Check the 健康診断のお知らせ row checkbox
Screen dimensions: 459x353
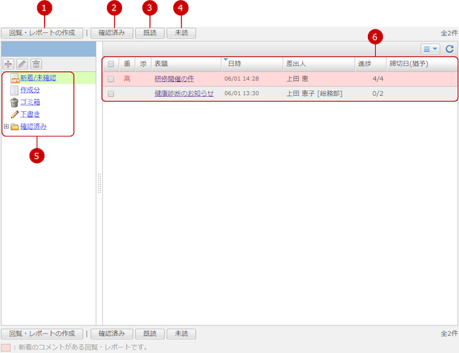tap(111, 94)
